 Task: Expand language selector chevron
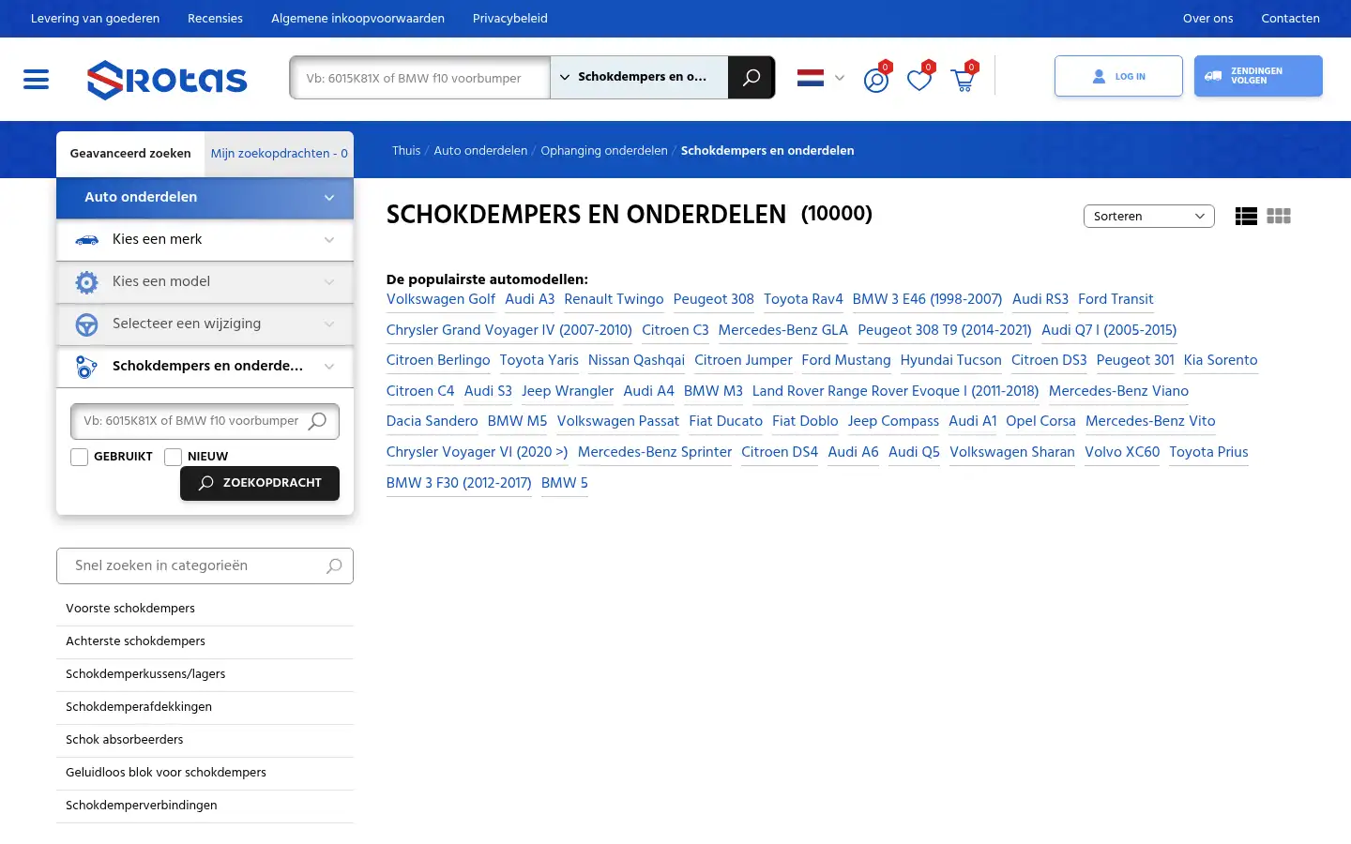point(840,79)
